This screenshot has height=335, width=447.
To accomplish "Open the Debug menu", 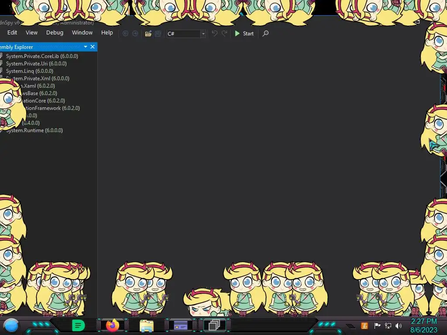I will tap(55, 32).
